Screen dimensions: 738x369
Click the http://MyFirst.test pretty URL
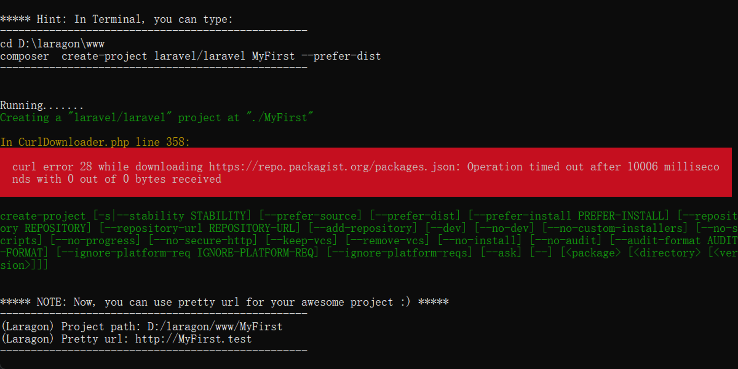[x=193, y=339]
